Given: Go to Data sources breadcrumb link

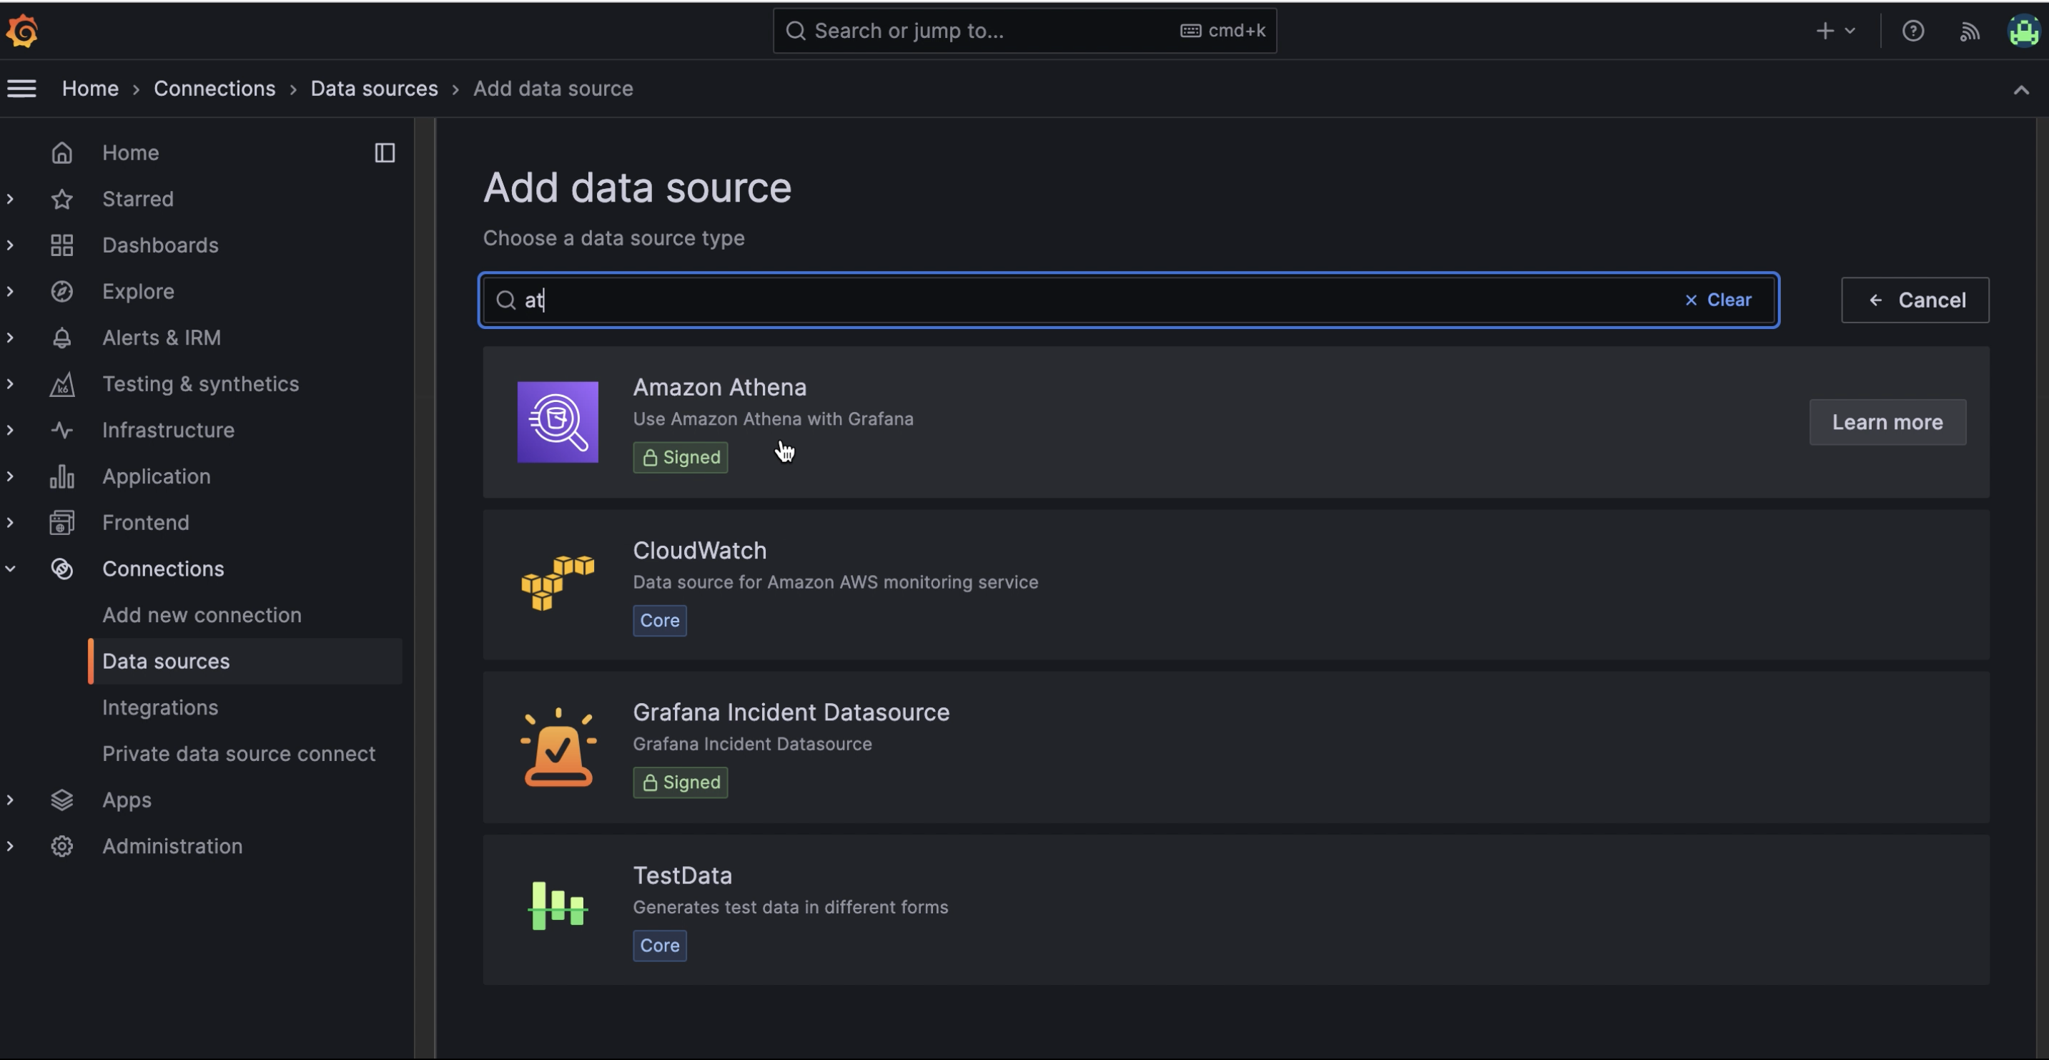Looking at the screenshot, I should (x=374, y=89).
